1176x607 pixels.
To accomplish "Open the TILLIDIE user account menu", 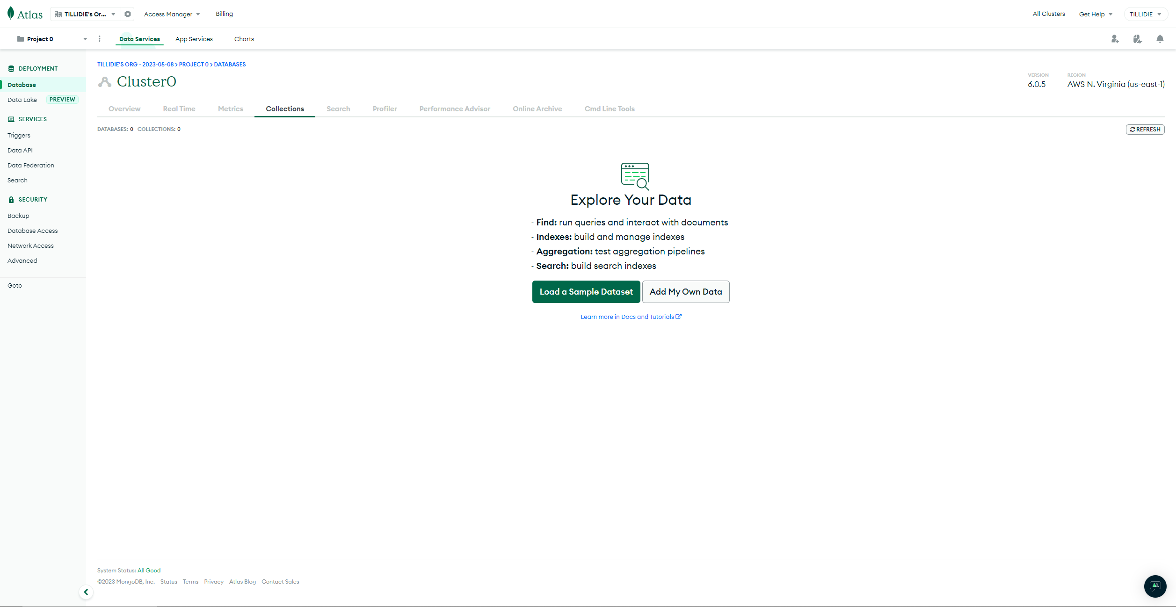I will [1146, 14].
